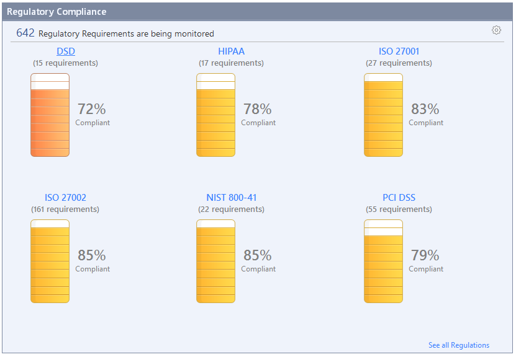Click the 642 Regulatory Requirements count
The height and width of the screenshot is (357, 516).
coord(25,33)
